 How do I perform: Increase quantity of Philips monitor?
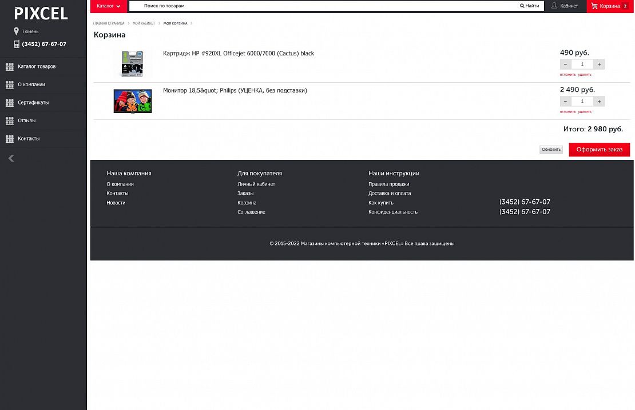pos(599,101)
